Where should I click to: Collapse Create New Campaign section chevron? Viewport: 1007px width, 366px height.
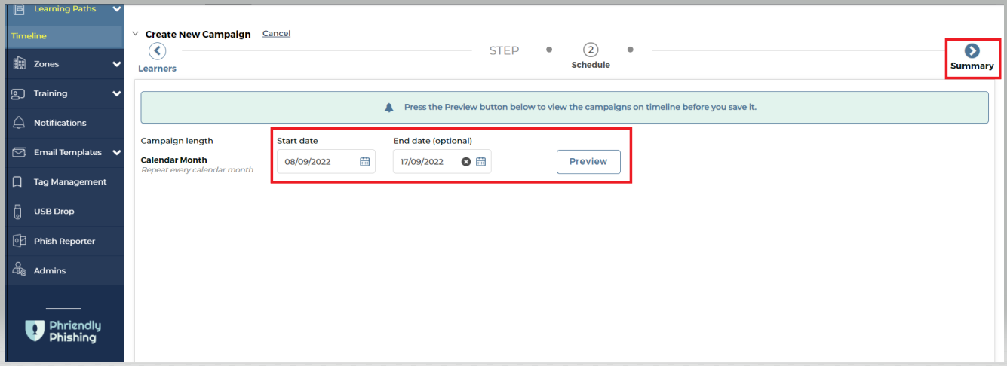pyautogui.click(x=135, y=34)
